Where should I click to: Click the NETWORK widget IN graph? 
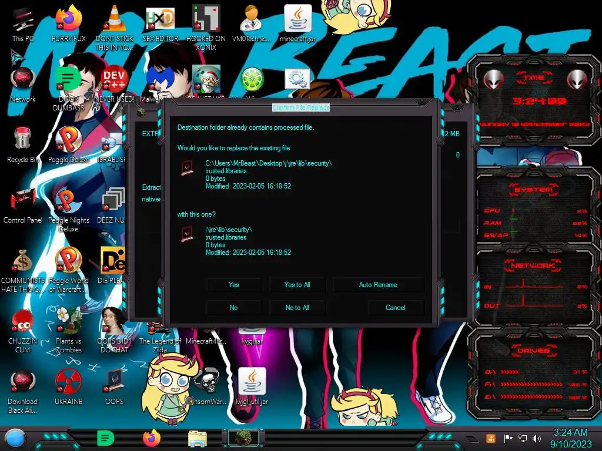[535, 285]
